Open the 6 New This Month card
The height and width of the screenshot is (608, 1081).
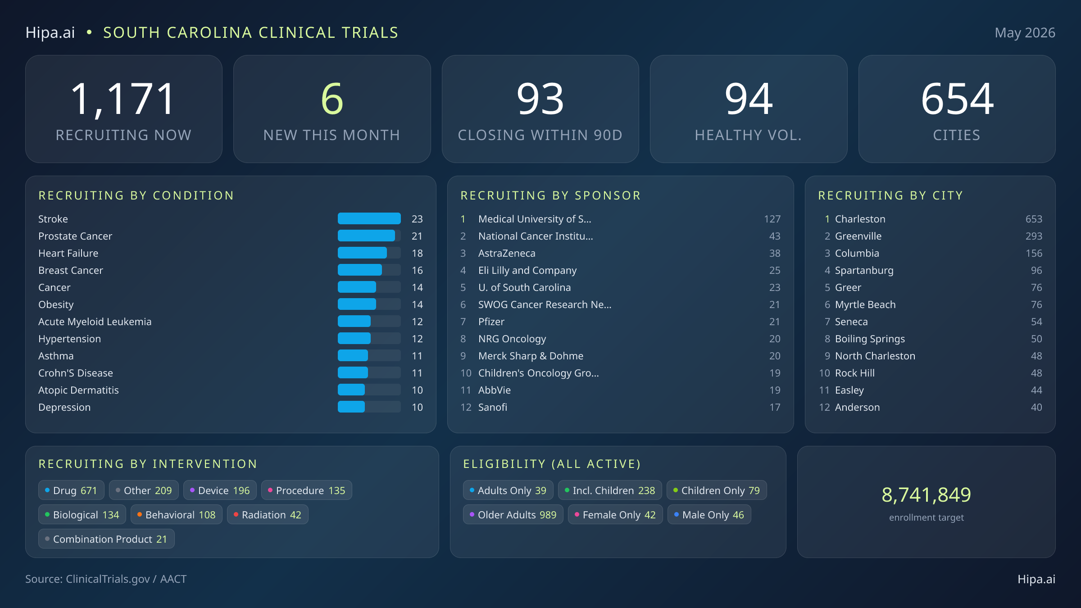tap(332, 109)
